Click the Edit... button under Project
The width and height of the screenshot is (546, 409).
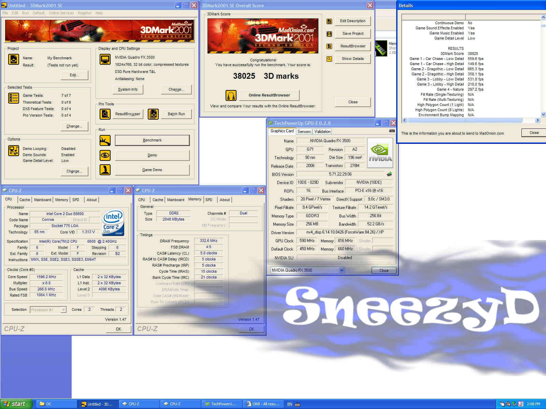[74, 75]
